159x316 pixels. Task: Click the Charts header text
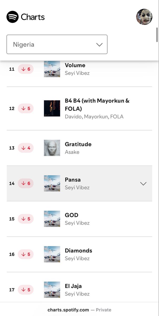click(33, 17)
